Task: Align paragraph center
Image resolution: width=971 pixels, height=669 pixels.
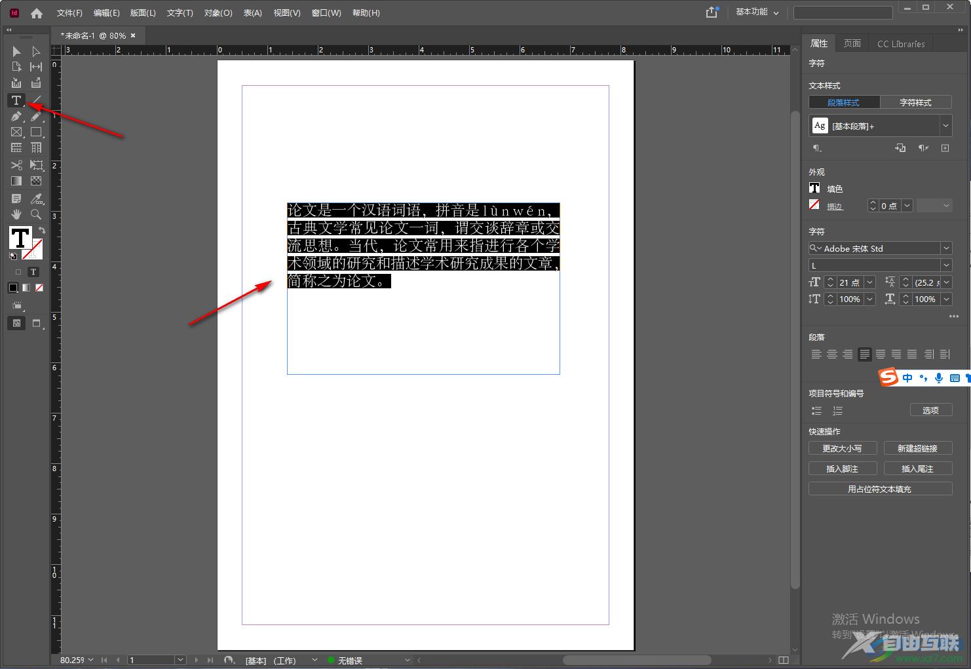Action: point(832,354)
